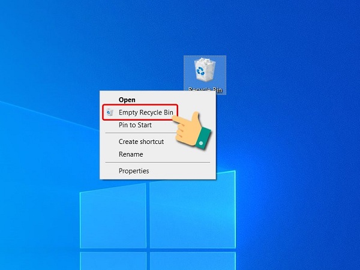Click Empty Recycle Bin menu entry
Screen dimensions: 360x270
point(158,112)
